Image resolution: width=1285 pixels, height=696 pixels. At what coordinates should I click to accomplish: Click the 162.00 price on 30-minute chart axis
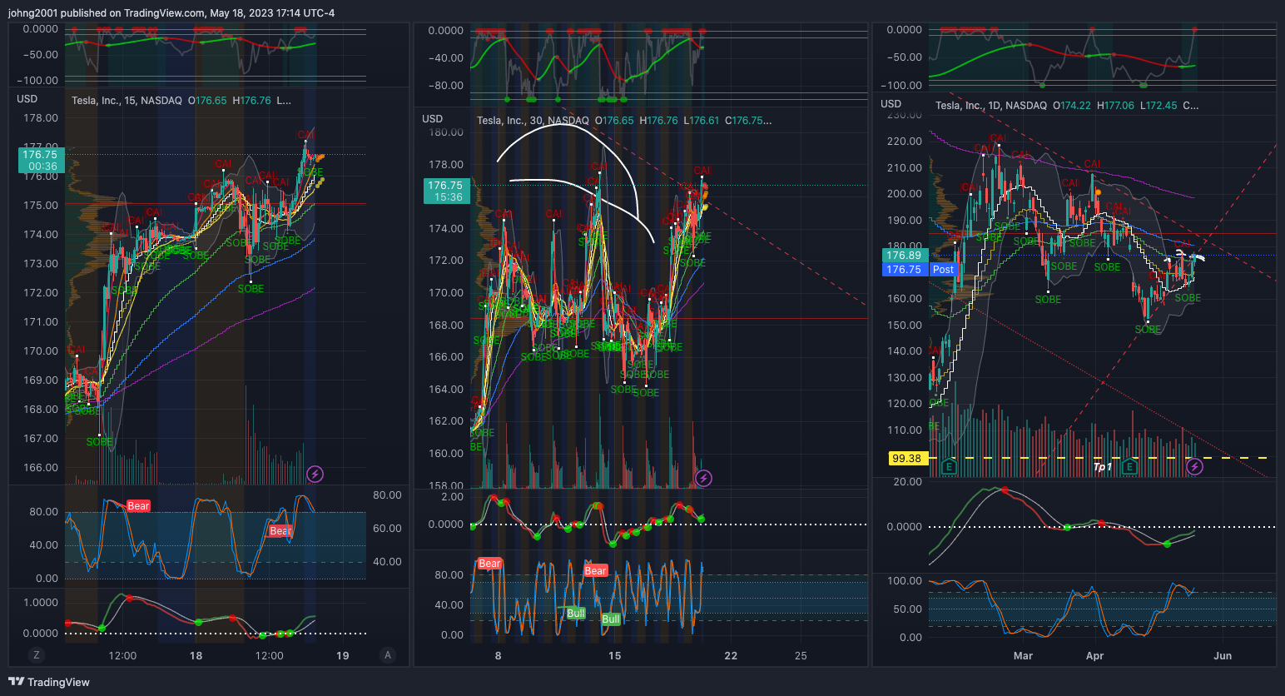(x=445, y=421)
